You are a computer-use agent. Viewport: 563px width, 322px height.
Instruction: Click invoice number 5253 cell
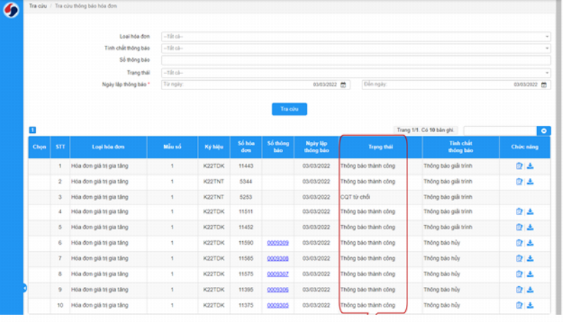click(246, 198)
